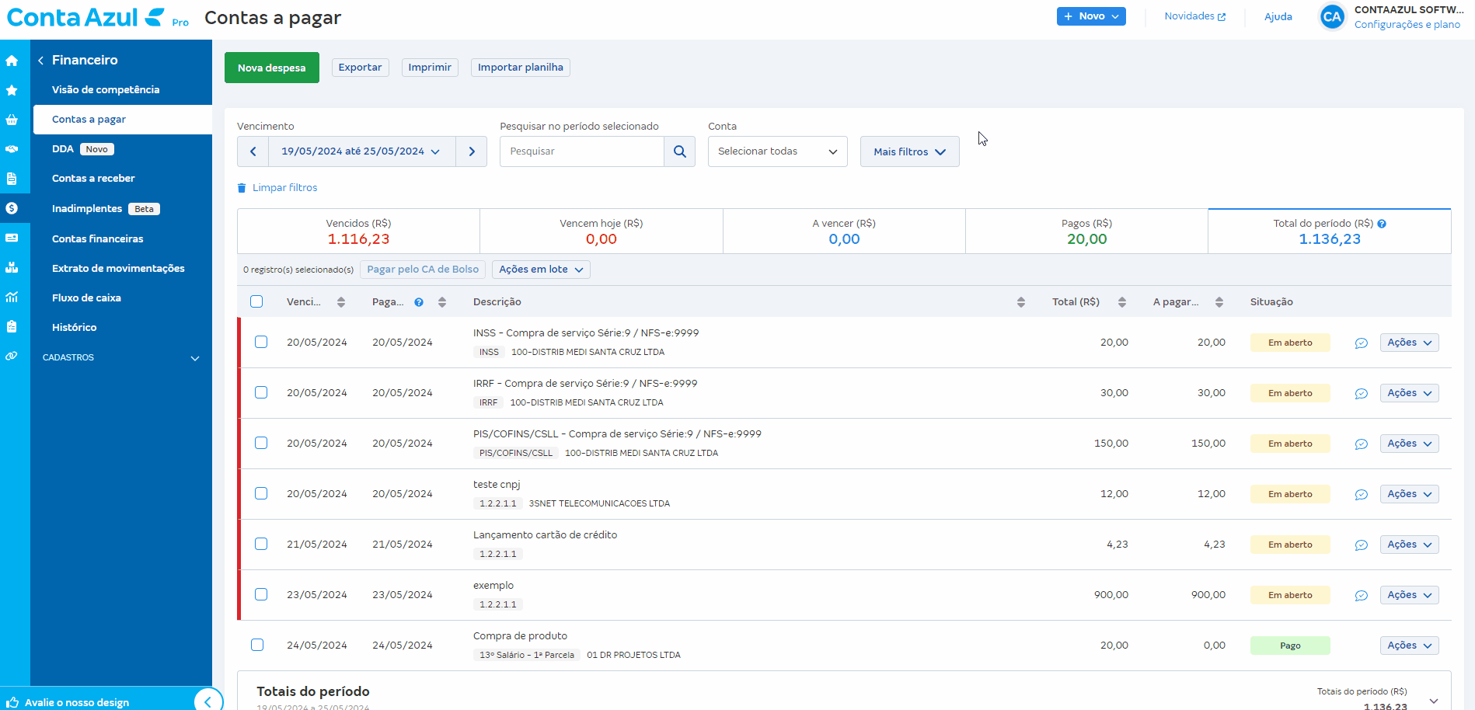Image resolution: width=1475 pixels, height=710 pixels.
Task: Open the handshake sidebar icon
Action: point(12,149)
